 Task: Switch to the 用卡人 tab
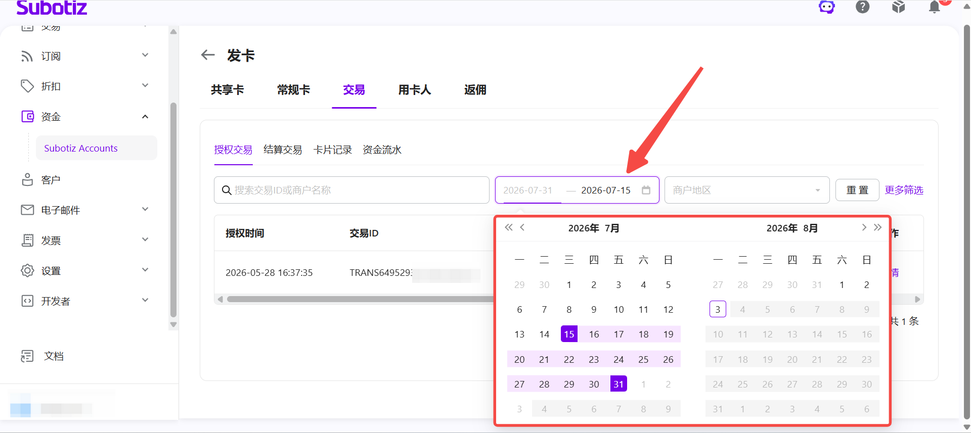coord(415,90)
